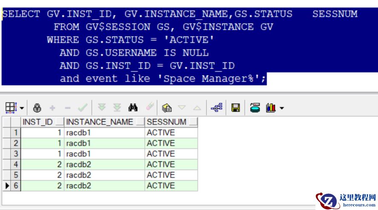Open the single record view icon
The width and height of the screenshot is (378, 210).
[166, 108]
